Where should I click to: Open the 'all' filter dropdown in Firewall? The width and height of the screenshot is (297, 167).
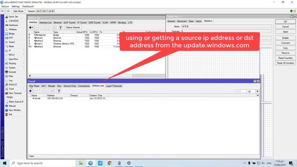258,91
